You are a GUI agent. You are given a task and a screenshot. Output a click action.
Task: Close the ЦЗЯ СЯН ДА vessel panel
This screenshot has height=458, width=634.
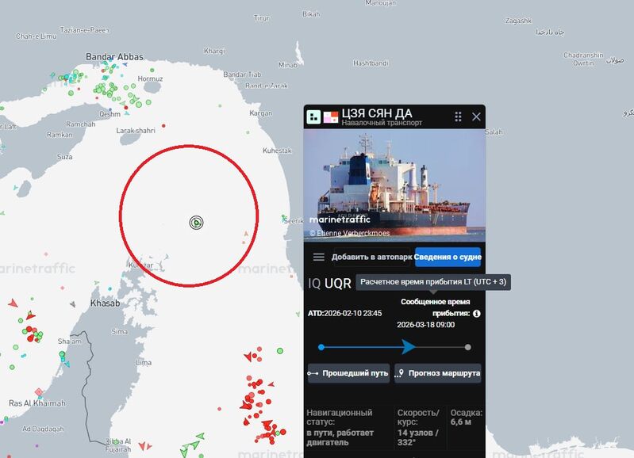click(x=476, y=116)
